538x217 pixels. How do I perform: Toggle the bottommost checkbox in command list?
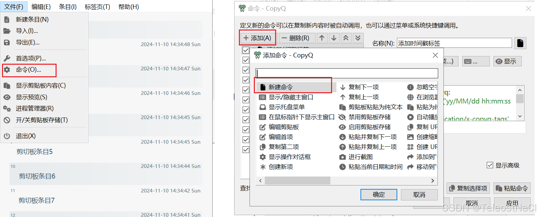click(x=246, y=150)
